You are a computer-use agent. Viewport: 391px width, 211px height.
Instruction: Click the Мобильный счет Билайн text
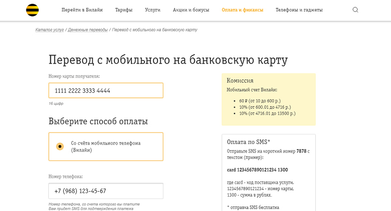click(252, 90)
